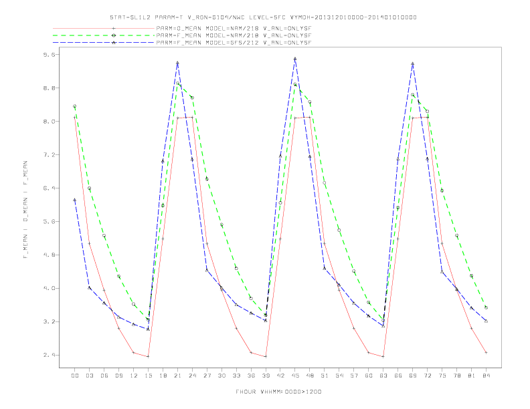Click the x-axis title FHOUR VHHMM:0000>1200
Viewport: 530px width, 409px height.
pos(278,392)
